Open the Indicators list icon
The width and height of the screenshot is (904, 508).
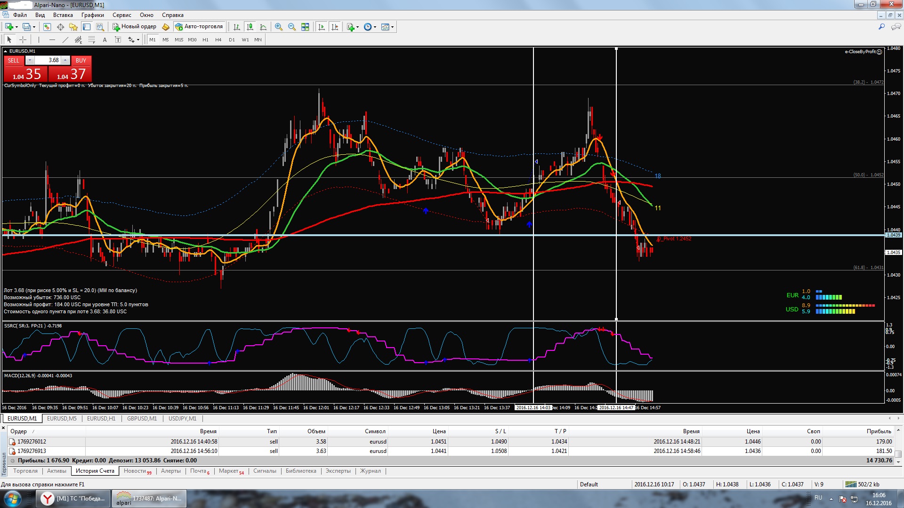pos(350,27)
